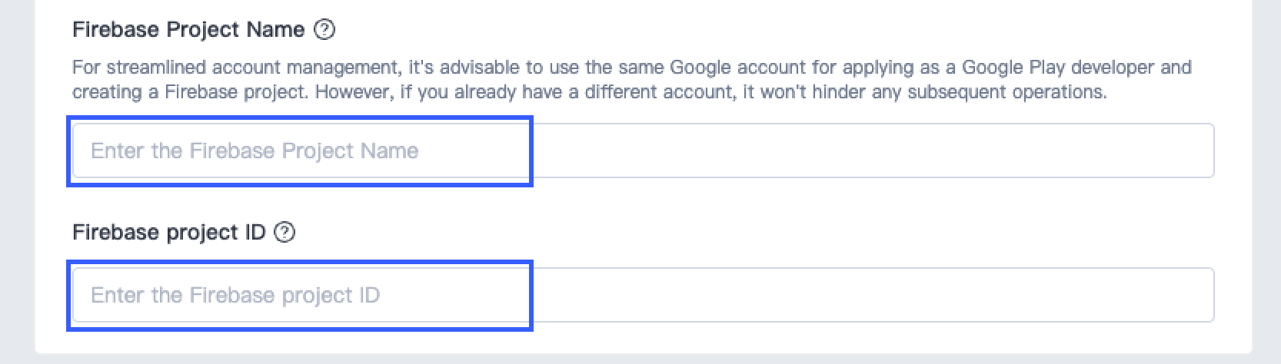Click the "Firebase Project Name" label text
Screen dimensions: 1281x364
(x=188, y=30)
